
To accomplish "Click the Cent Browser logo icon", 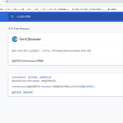I will [x=15, y=39].
